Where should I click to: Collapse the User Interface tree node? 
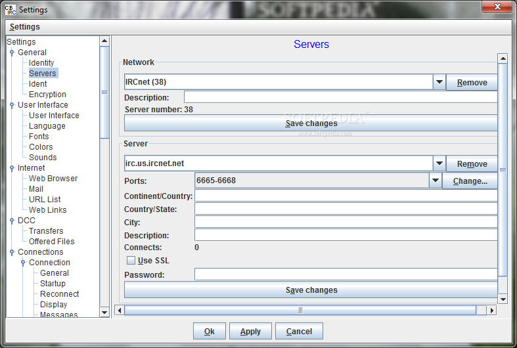click(x=12, y=105)
